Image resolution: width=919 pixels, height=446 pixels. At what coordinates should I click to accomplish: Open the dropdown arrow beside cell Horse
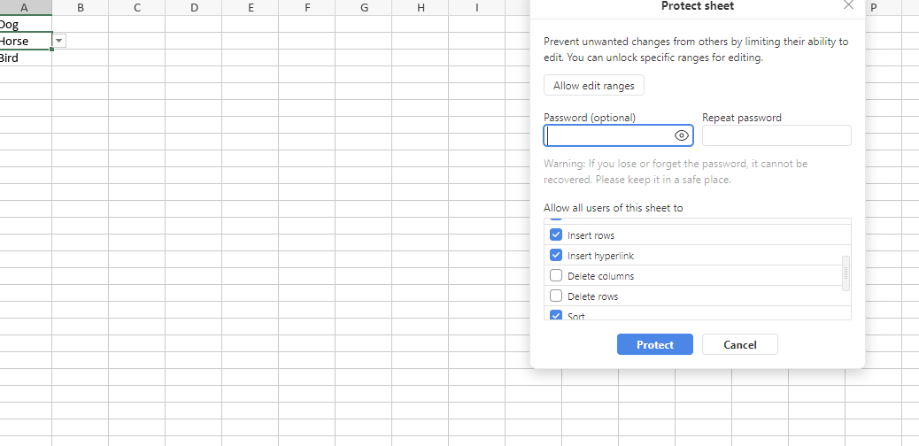[59, 41]
